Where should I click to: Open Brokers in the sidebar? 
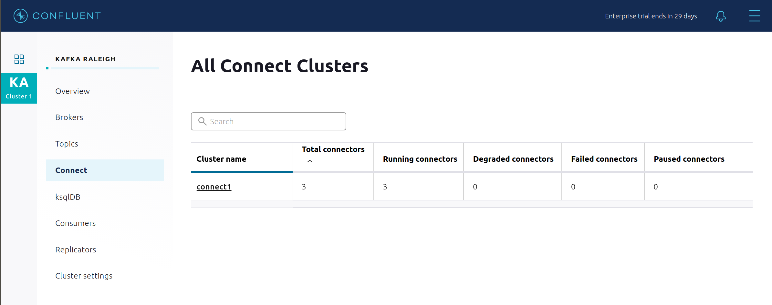click(69, 117)
